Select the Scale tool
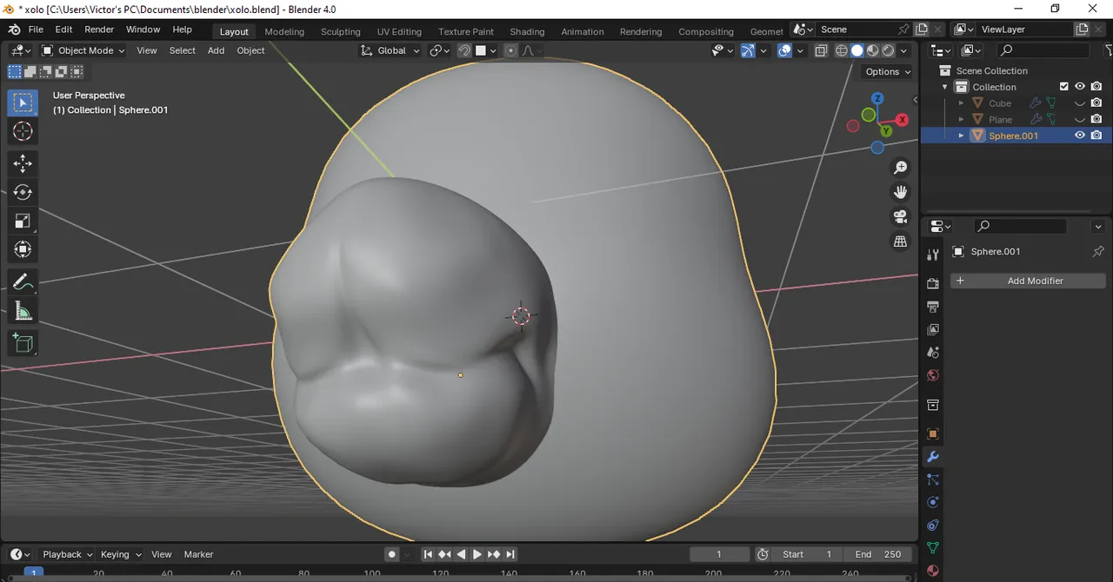Viewport: 1113px width, 582px height. [23, 221]
